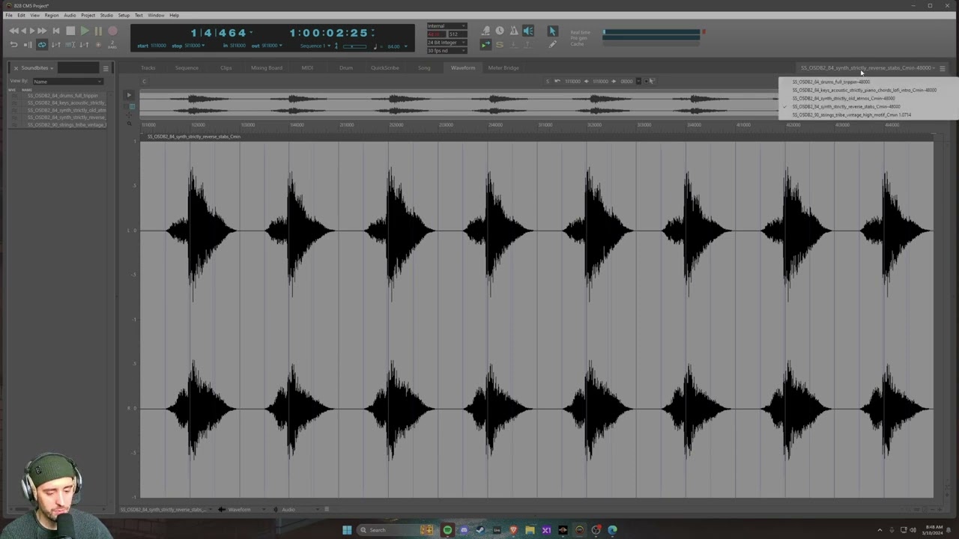
Task: Open the Waveform editor mini-menu icon
Action: coord(943,68)
